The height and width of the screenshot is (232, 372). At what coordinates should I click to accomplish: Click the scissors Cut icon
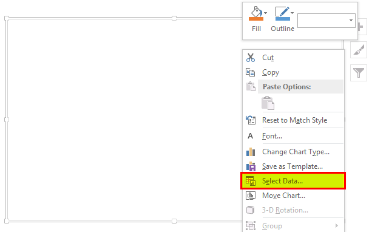click(x=251, y=58)
